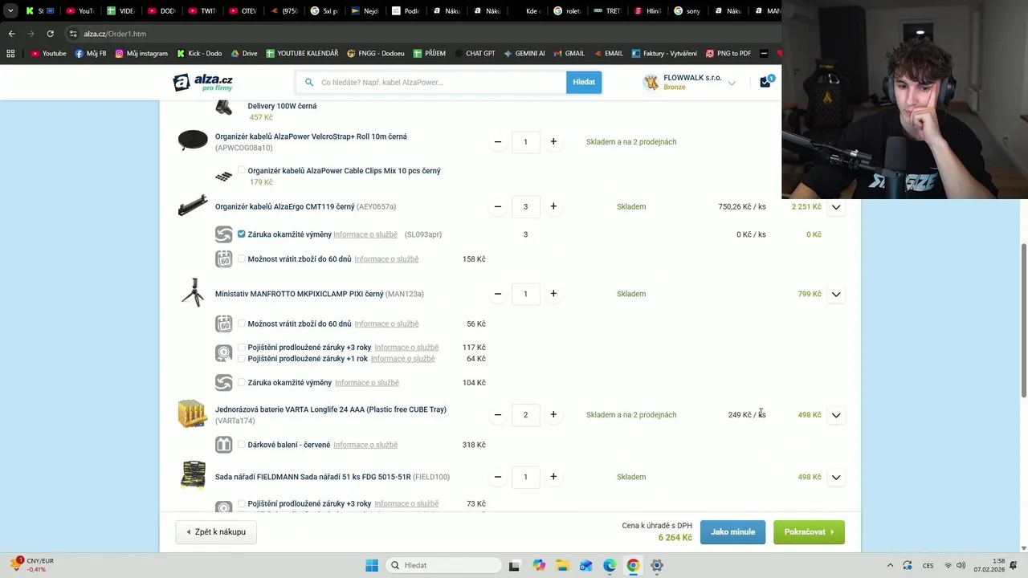Check Pojištění prodloužené záruky +1 rok 64 Kč
The width and height of the screenshot is (1028, 578).
pyautogui.click(x=241, y=359)
